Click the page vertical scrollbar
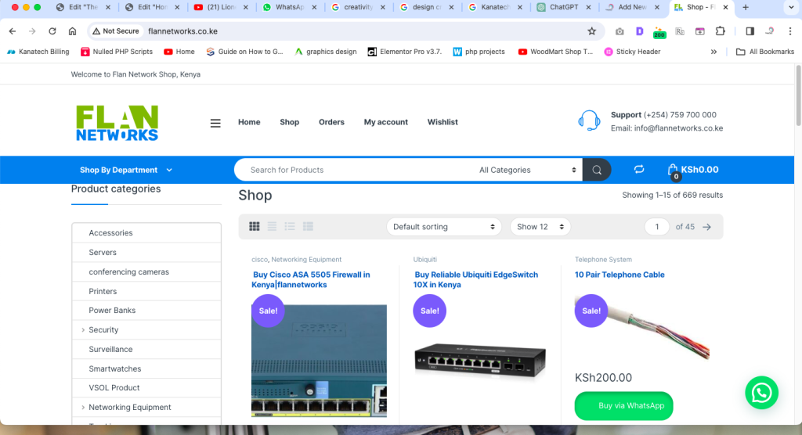The height and width of the screenshot is (435, 802). (798, 95)
